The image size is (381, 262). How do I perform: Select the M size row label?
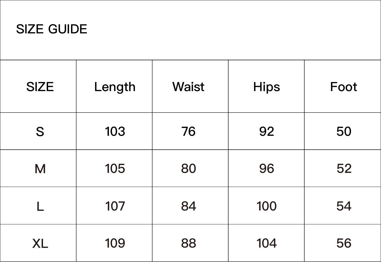click(40, 169)
